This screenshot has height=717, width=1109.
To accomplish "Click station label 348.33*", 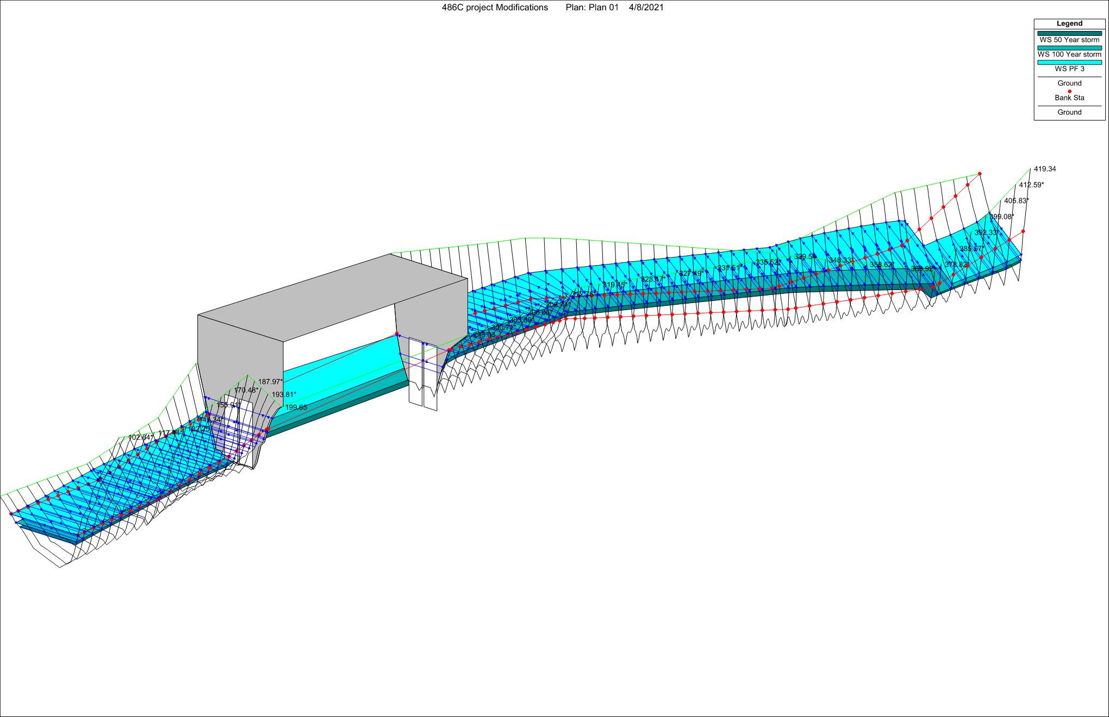I will click(x=841, y=260).
